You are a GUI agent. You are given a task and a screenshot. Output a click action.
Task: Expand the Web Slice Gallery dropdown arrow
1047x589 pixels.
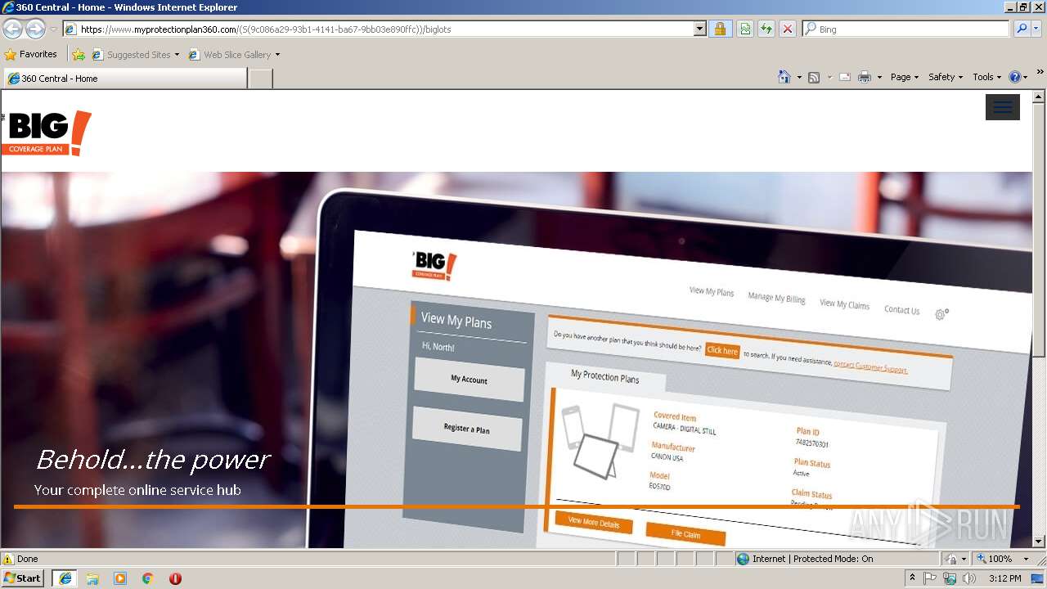click(277, 55)
